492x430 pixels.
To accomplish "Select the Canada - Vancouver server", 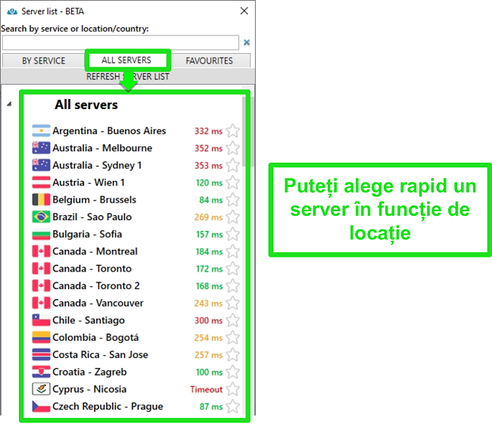I will (98, 303).
